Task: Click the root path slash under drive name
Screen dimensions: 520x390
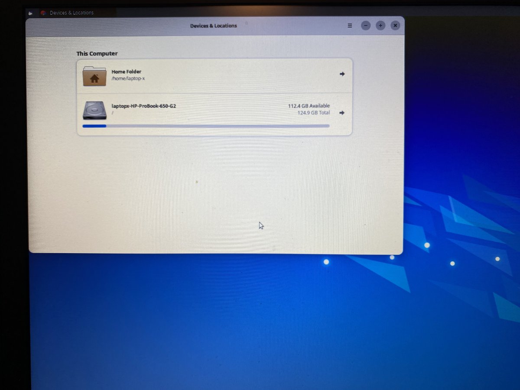Action: [x=113, y=113]
